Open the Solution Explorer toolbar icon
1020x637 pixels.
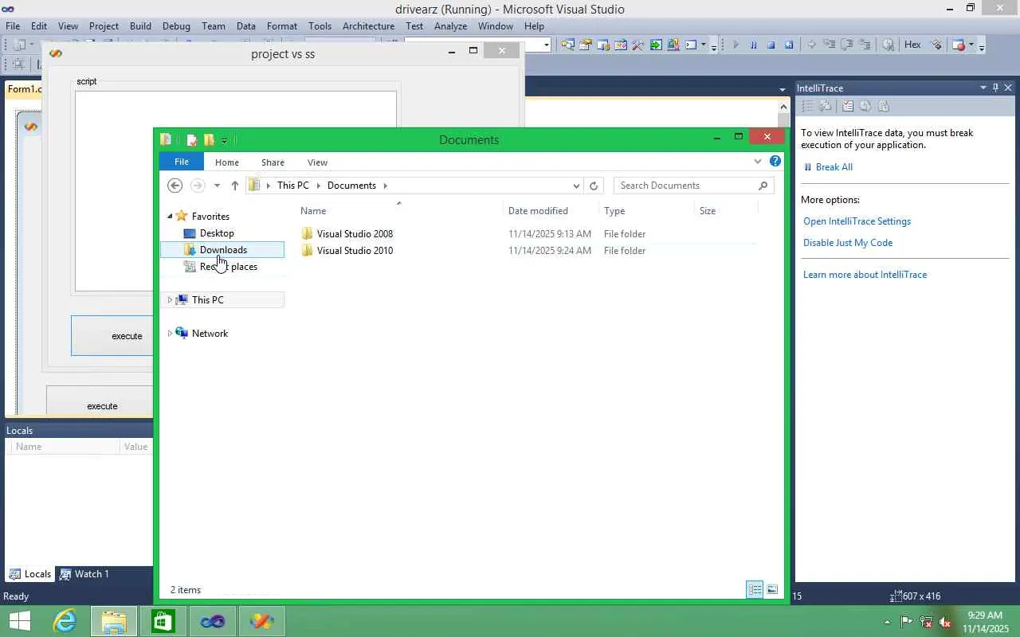pyautogui.click(x=568, y=45)
